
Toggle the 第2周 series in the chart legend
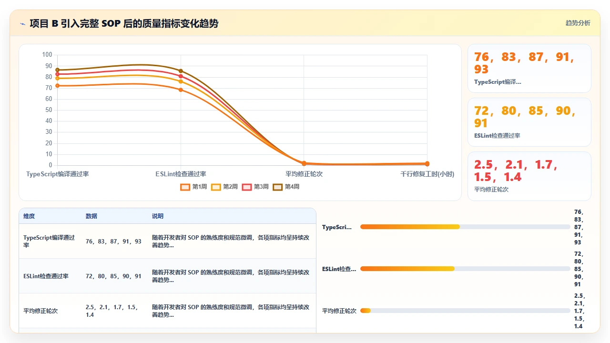(x=224, y=187)
